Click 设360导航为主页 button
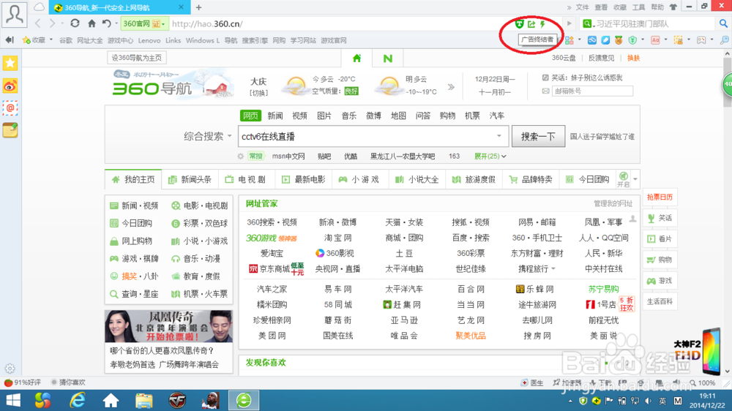The height and width of the screenshot is (411, 732). [x=137, y=58]
